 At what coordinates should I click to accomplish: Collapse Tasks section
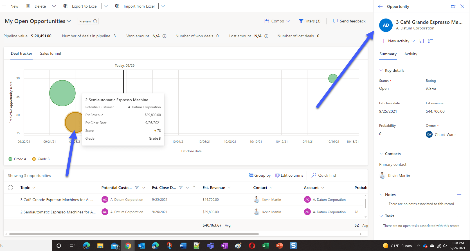tap(381, 216)
